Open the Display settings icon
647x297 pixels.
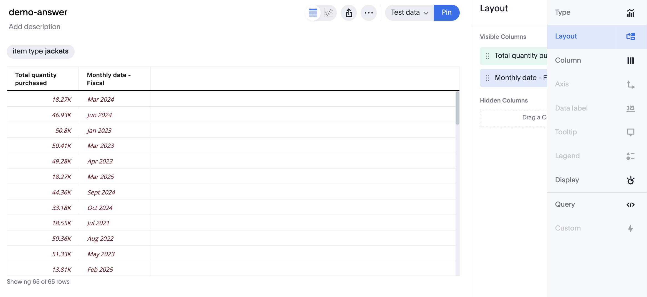click(630, 180)
